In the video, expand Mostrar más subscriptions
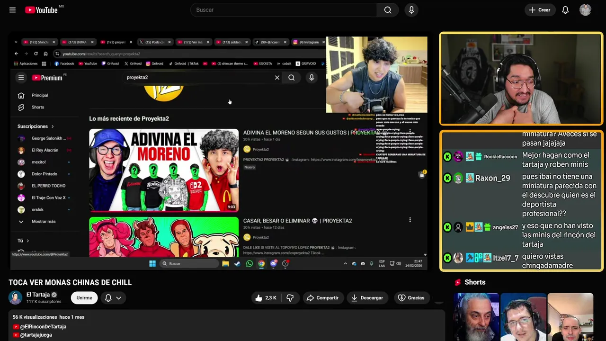Screen dimensions: 606x341 click(x=38, y=221)
